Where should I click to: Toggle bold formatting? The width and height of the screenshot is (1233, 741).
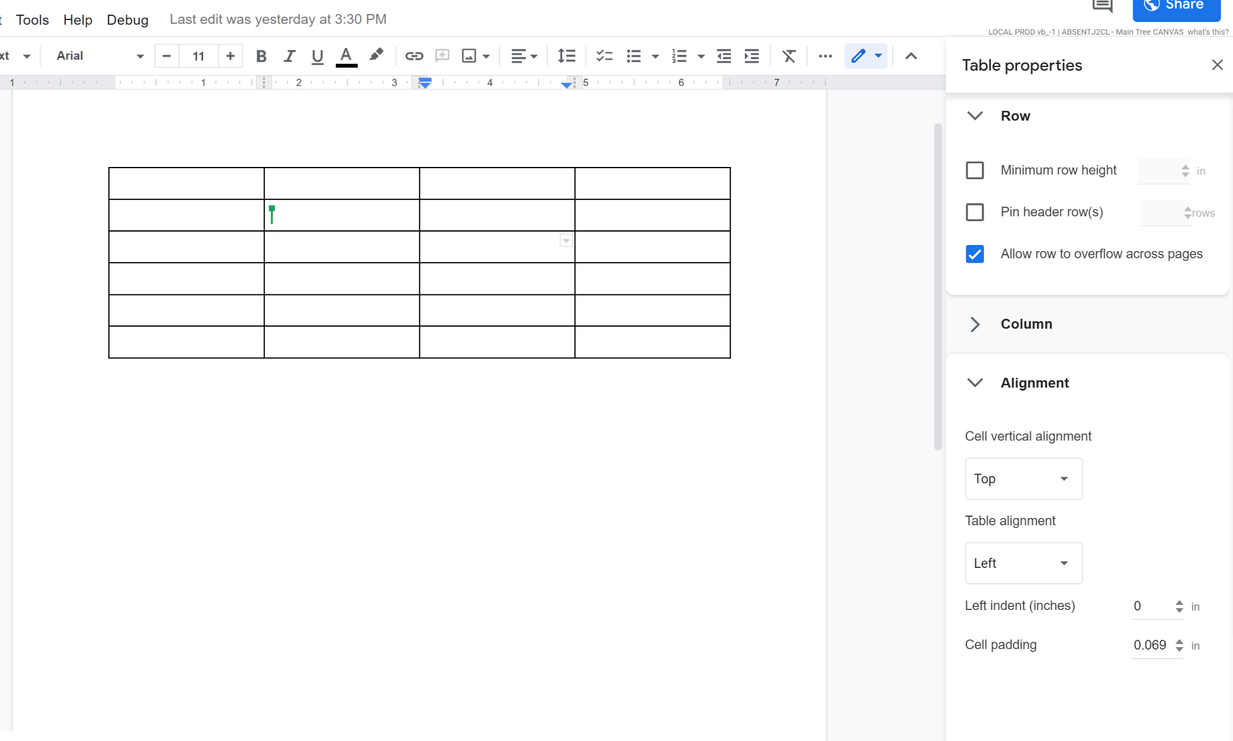coord(261,56)
